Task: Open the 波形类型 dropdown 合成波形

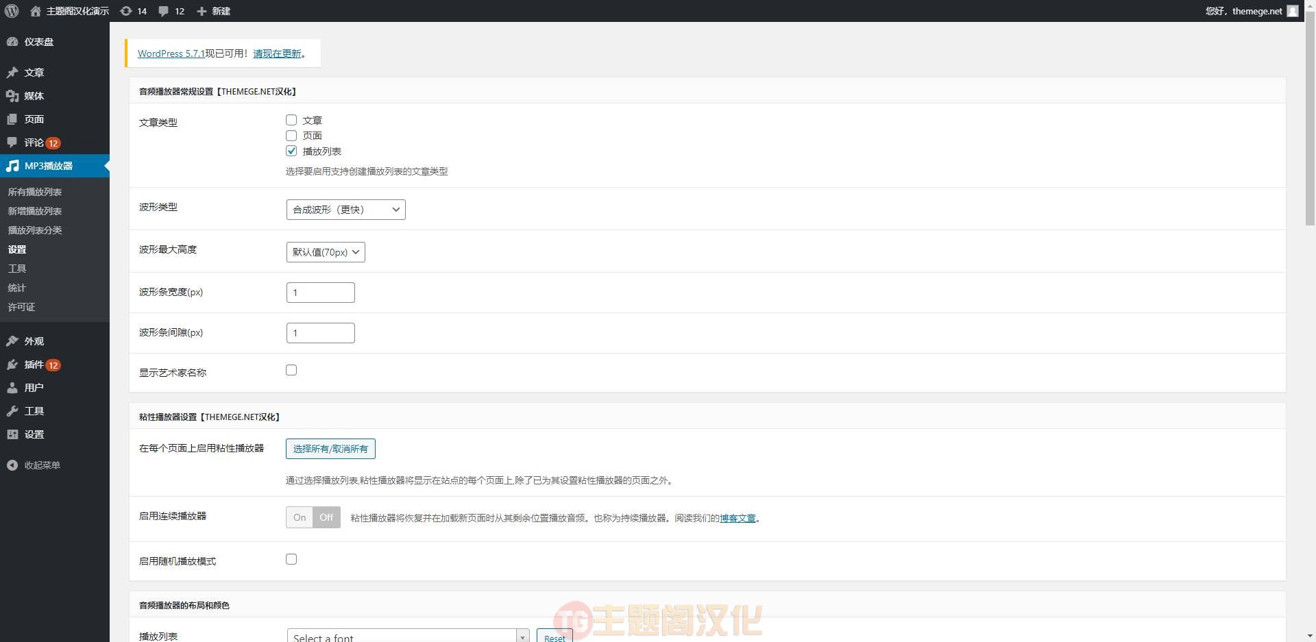Action: 345,210
